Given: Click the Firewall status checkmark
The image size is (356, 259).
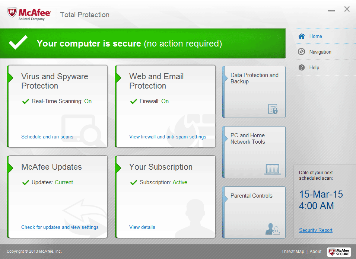Looking at the screenshot, I should click(x=134, y=101).
